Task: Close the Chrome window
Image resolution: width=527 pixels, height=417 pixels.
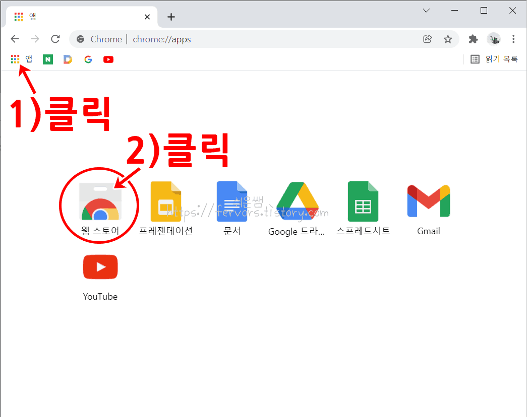Action: [512, 11]
